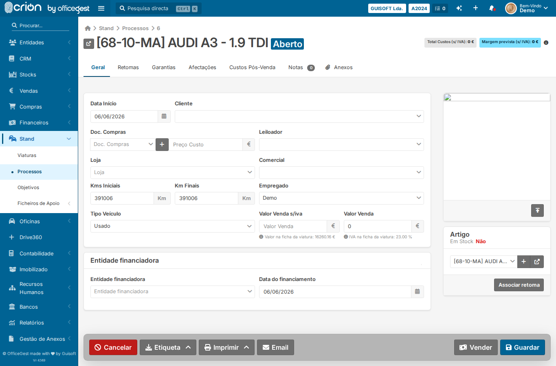Image resolution: width=556 pixels, height=366 pixels.
Task: Toggle the hamburger sidebar menu icon
Action: (101, 8)
